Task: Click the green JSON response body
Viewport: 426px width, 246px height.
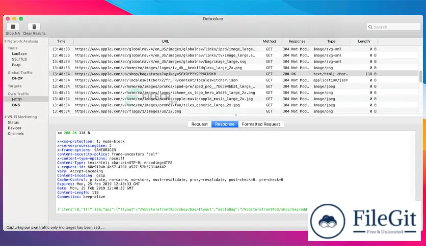Action: [x=182, y=209]
